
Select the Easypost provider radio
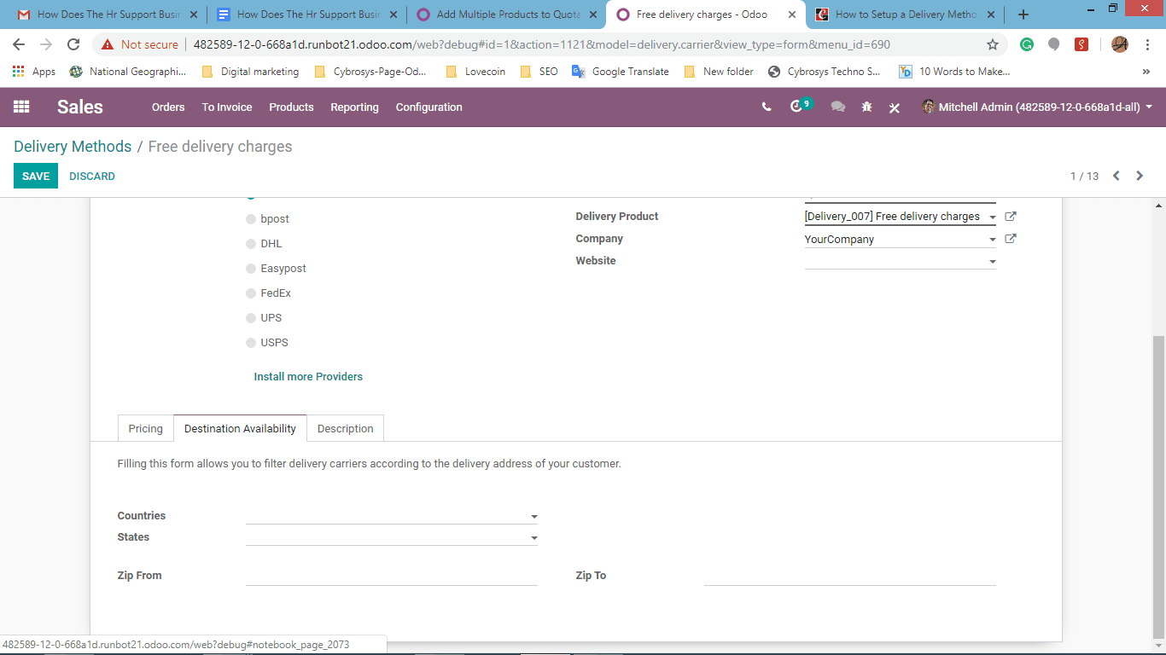coord(251,269)
